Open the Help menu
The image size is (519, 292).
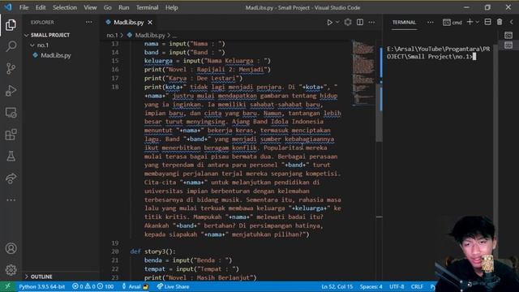click(x=171, y=7)
